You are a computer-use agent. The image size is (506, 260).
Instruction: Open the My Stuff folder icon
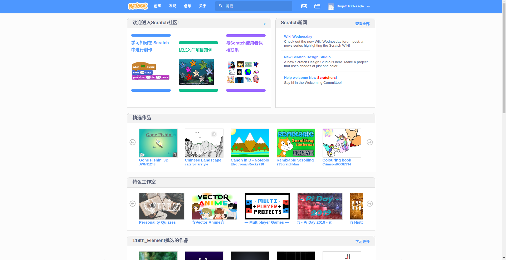tap(317, 6)
